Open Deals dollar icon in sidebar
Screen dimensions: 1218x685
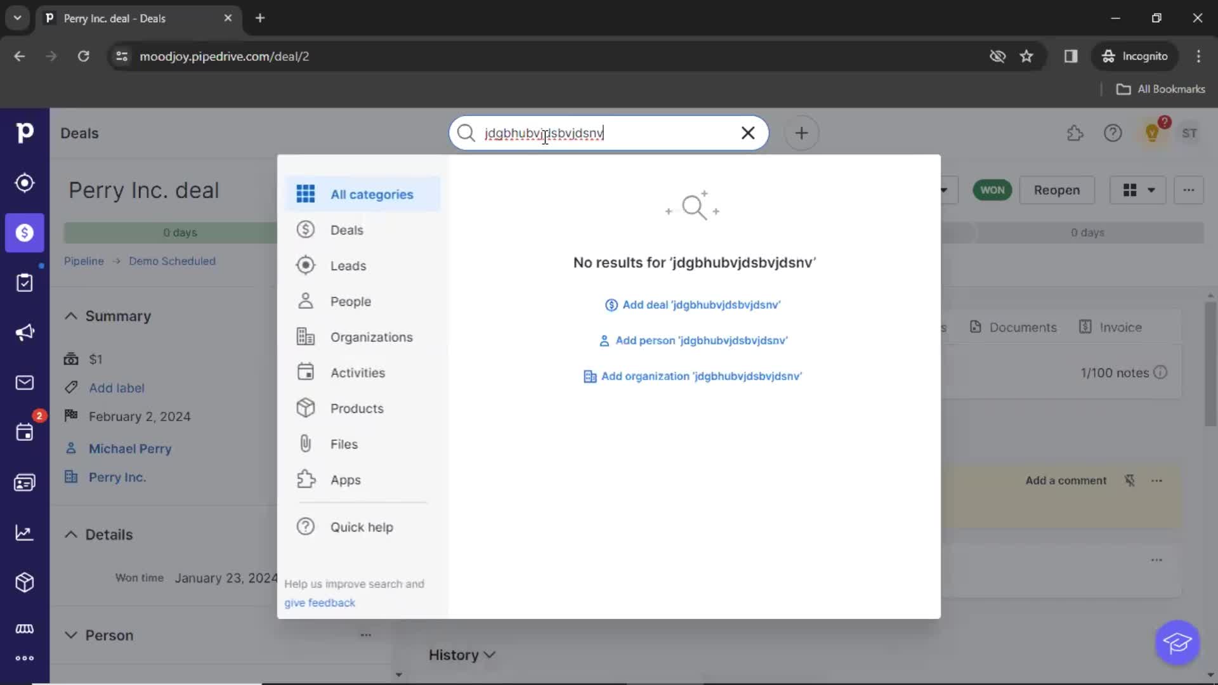click(x=24, y=233)
